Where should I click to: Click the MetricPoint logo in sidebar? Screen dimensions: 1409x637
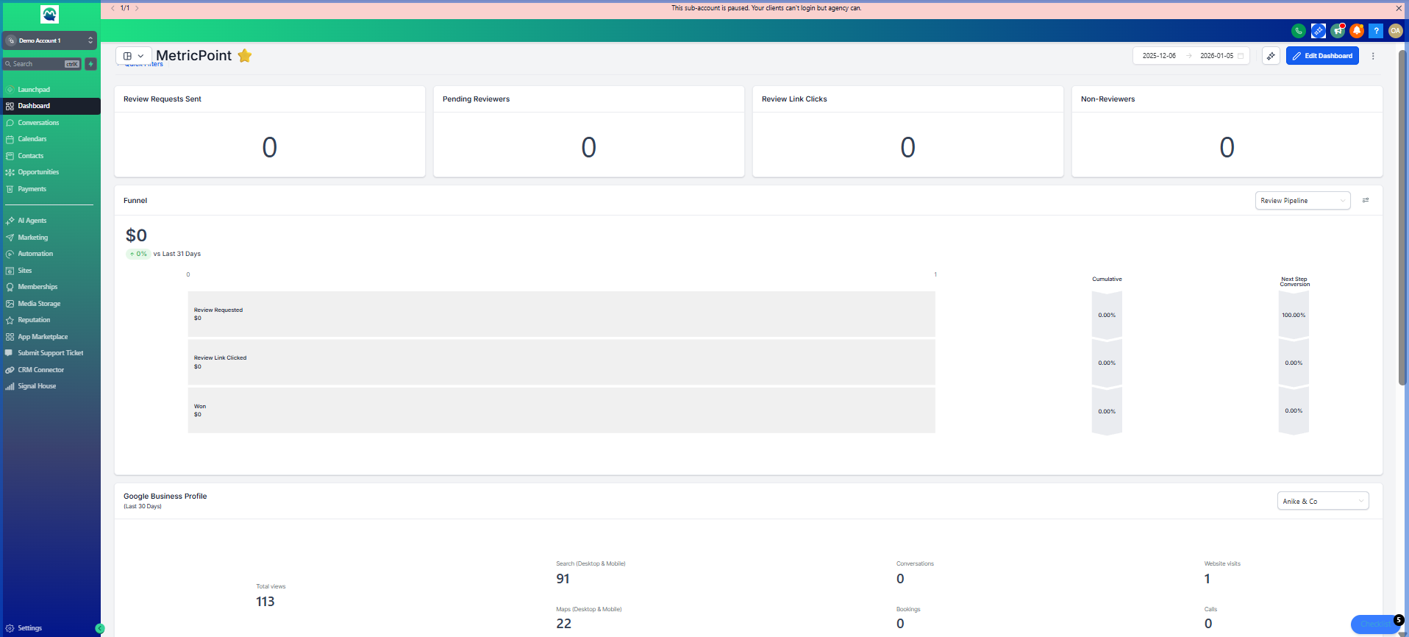pos(49,14)
